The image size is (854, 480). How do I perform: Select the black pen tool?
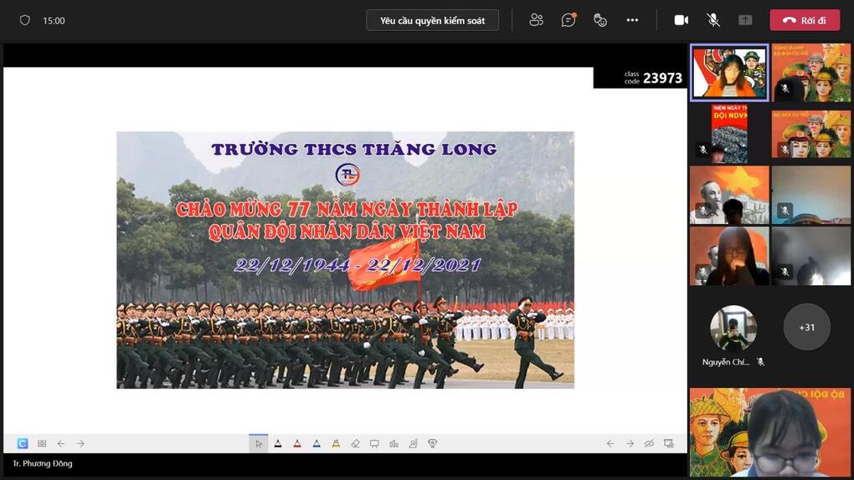(278, 443)
